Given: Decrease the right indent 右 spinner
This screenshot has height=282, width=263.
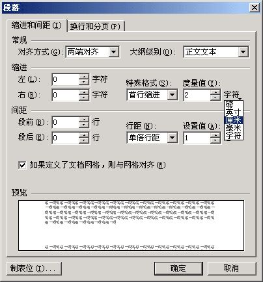Looking at the screenshot, I should [x=84, y=97].
